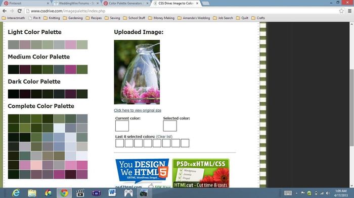Open Internet Explorer from the taskbar
354x198 pixels.
(16, 193)
